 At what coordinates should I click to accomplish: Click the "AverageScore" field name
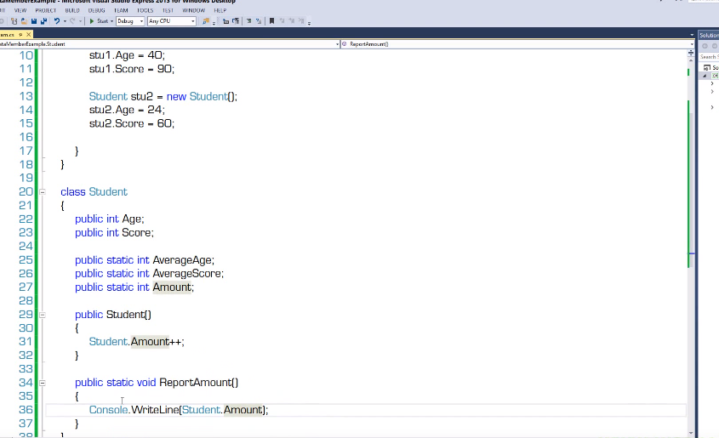(x=187, y=274)
